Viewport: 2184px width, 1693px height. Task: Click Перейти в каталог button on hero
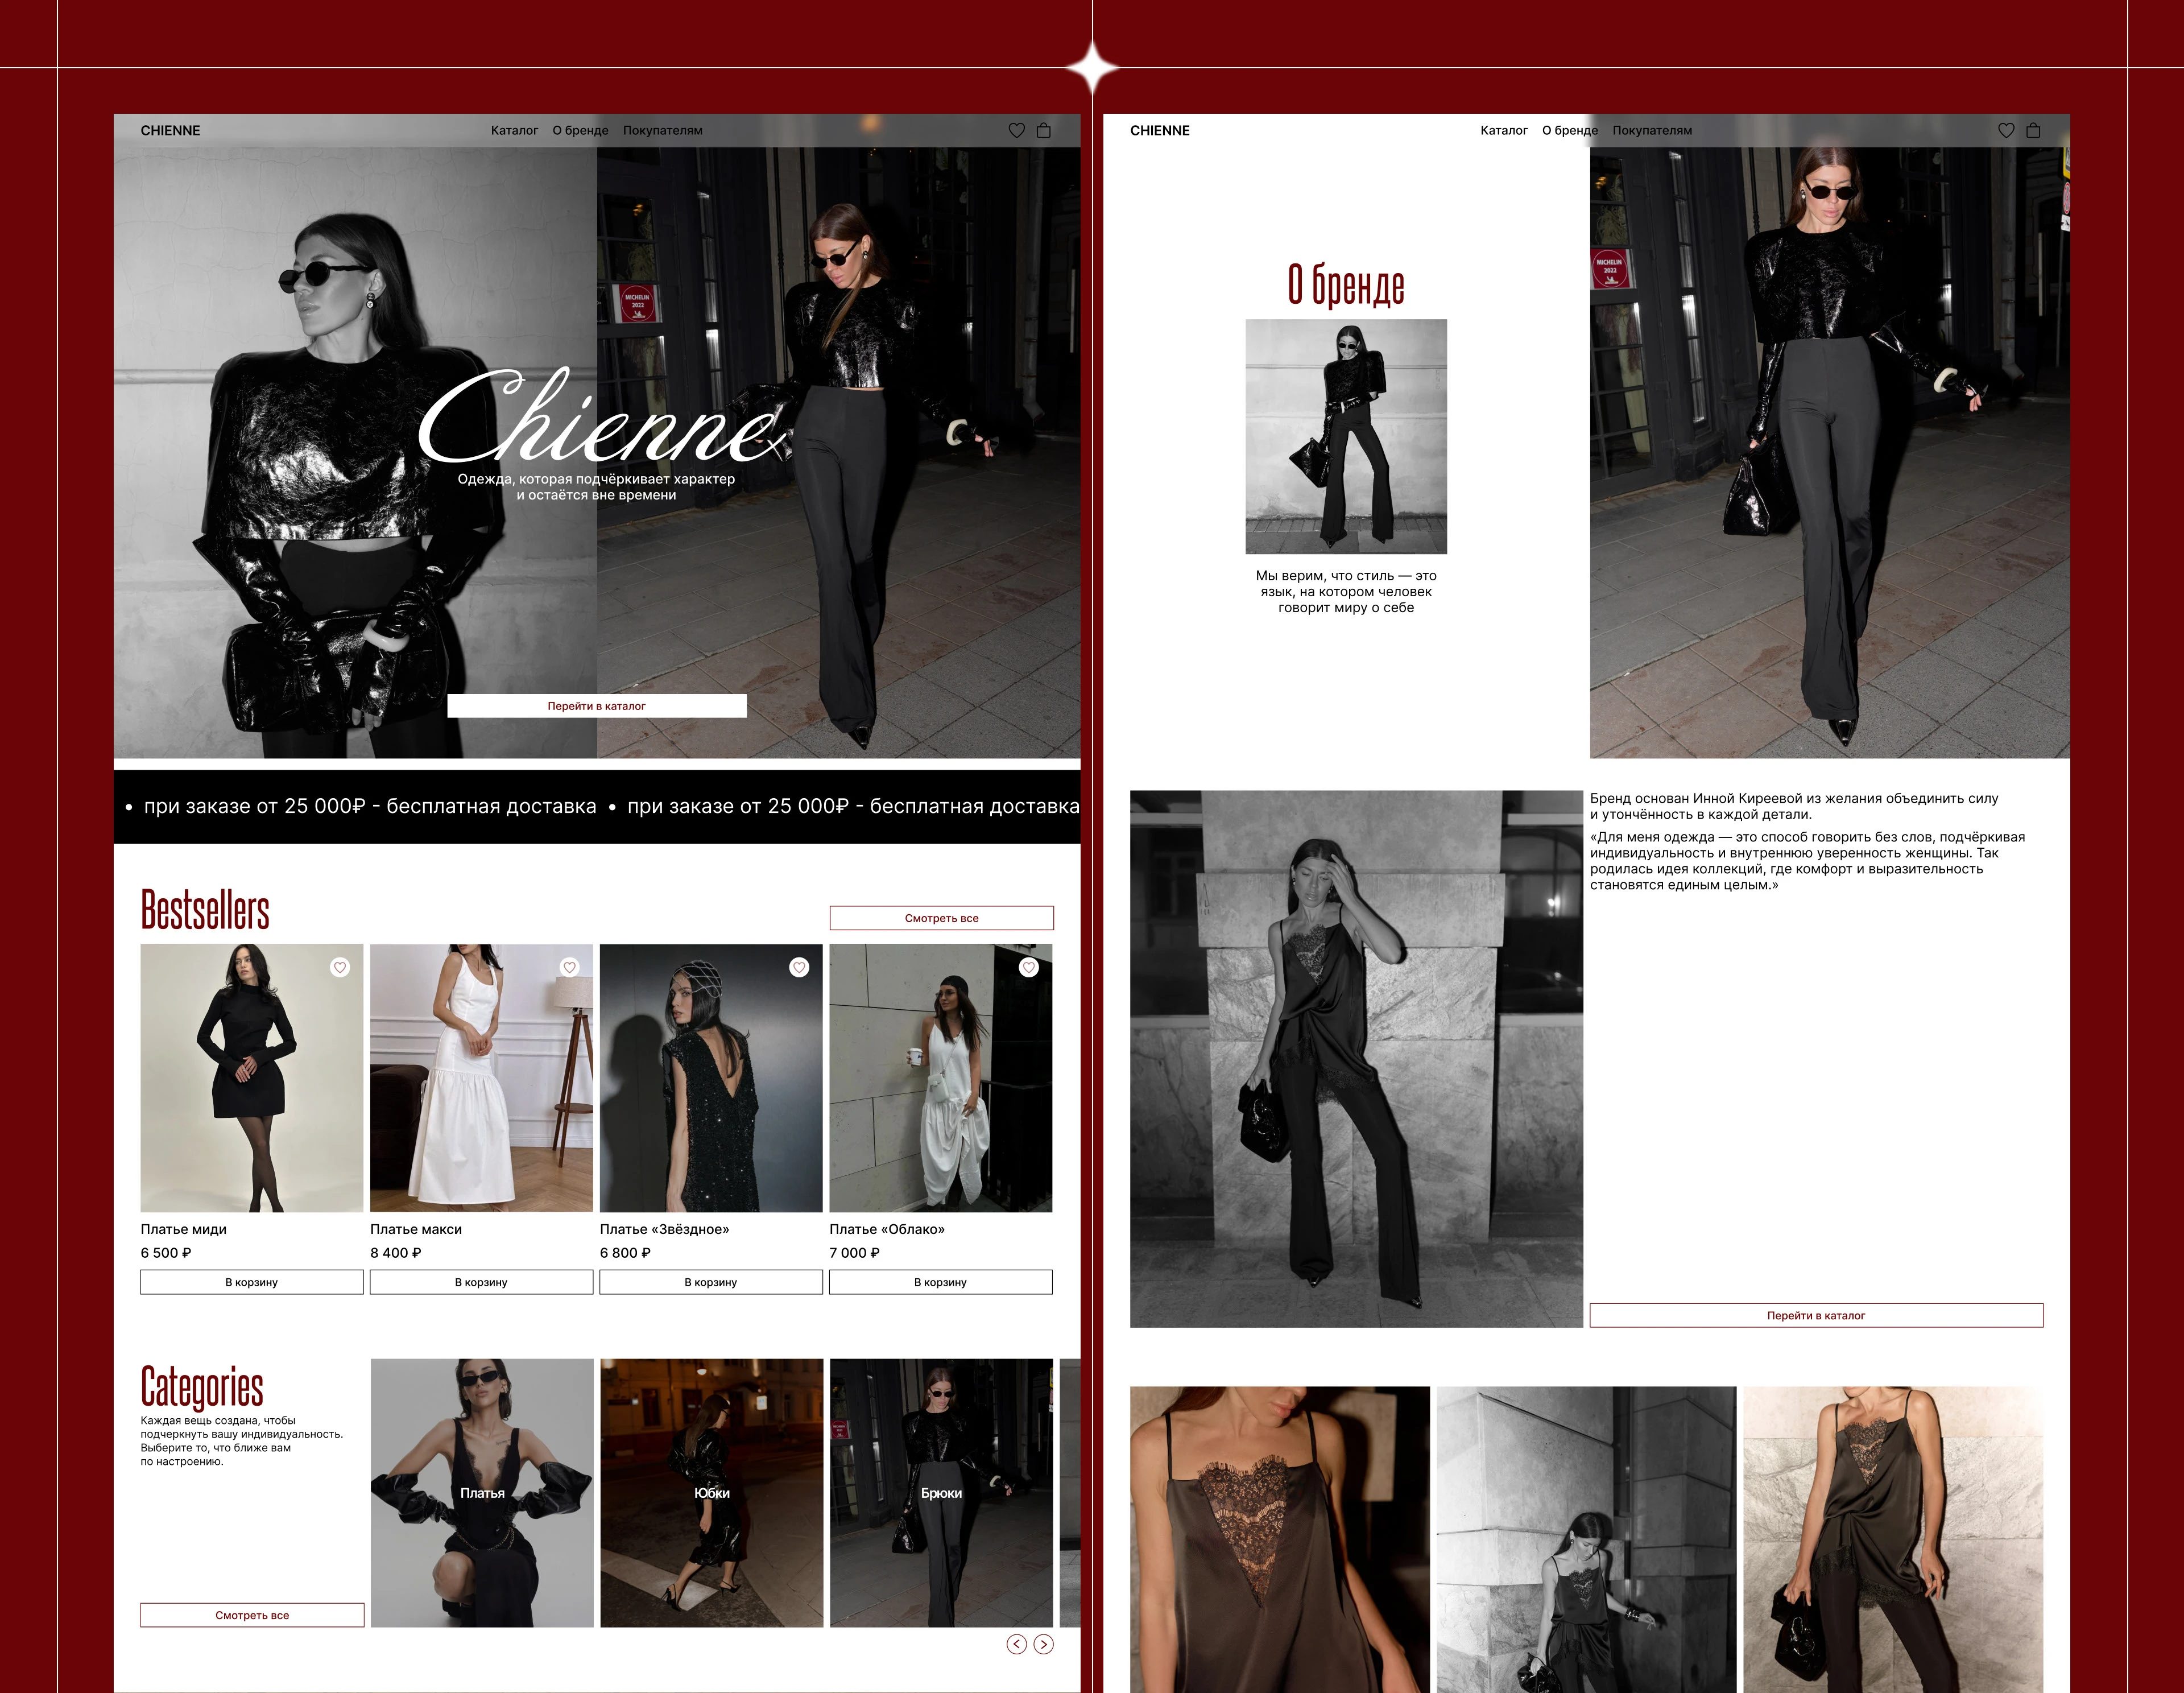point(596,706)
